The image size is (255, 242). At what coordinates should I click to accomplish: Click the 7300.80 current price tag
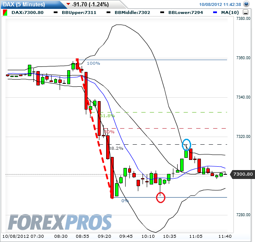(243, 174)
